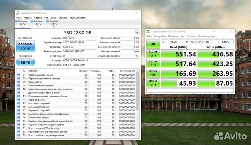Click status orb for attribute AF
Image resolution: width=251 pixels, height=145 pixels.
pos(19,121)
